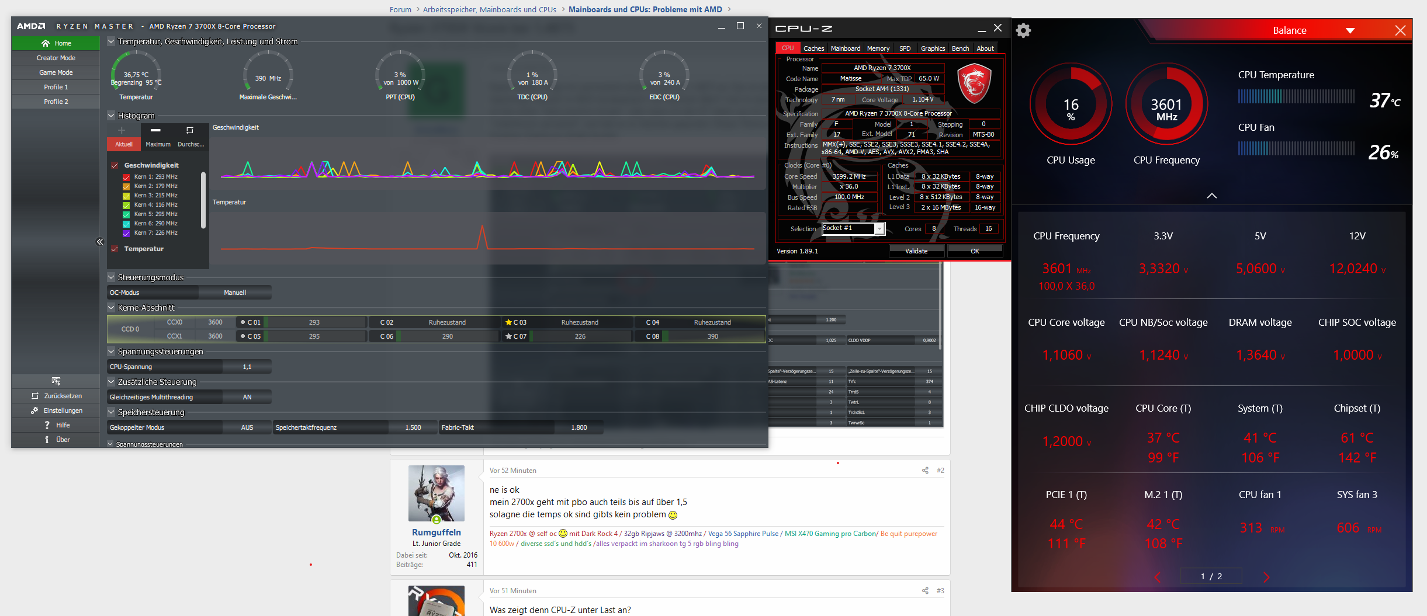Screen dimensions: 1427x616
Task: Click Rumguffeln's avatar thumbnail
Action: tap(437, 493)
